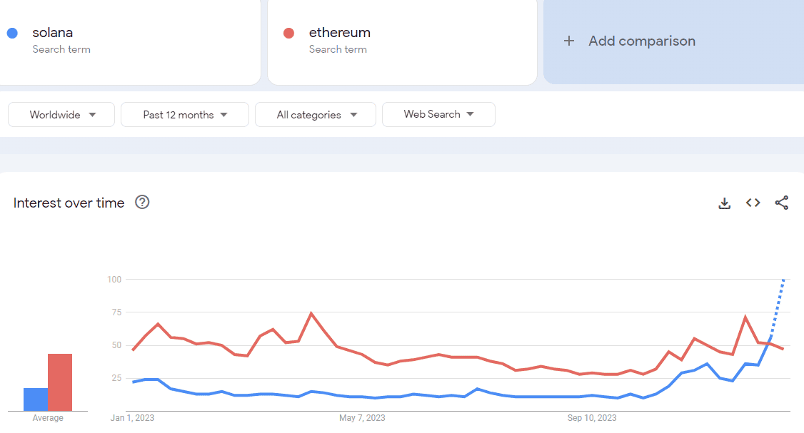Open the All categories dropdown
The image size is (804, 433).
[x=316, y=115]
